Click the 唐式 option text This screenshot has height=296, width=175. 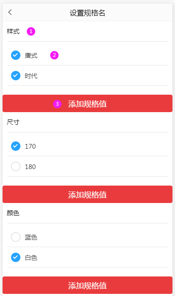31,56
